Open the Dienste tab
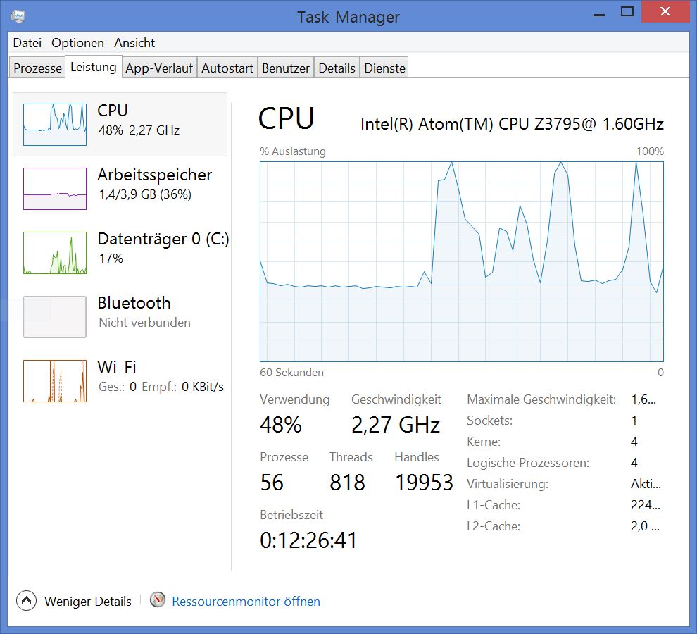Image resolution: width=697 pixels, height=634 pixels. [384, 68]
